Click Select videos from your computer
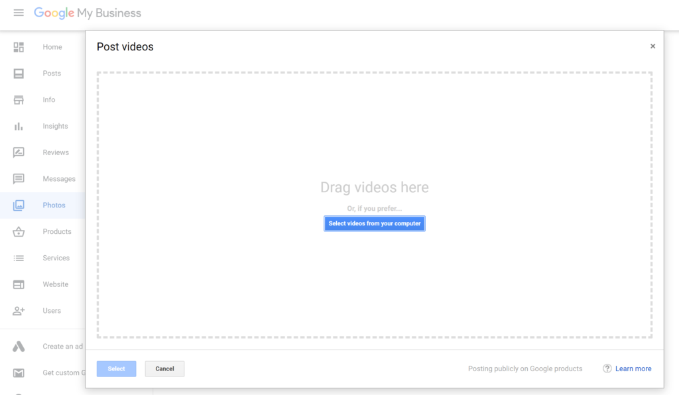679x395 pixels. (x=374, y=223)
